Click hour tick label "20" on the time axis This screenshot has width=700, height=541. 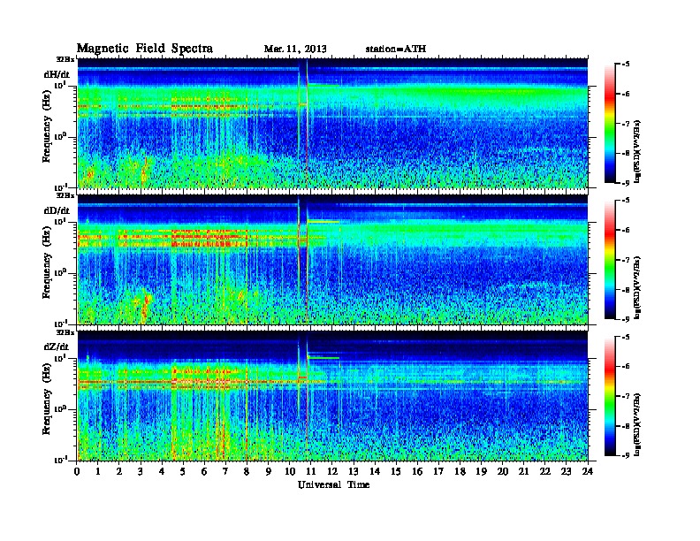pyautogui.click(x=502, y=471)
